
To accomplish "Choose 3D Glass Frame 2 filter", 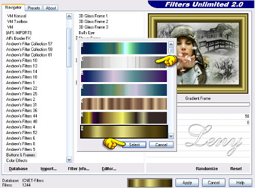I will [93, 21].
